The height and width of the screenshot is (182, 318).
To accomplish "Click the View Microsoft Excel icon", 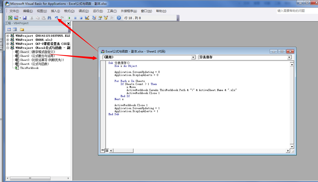I will tap(10, 18).
